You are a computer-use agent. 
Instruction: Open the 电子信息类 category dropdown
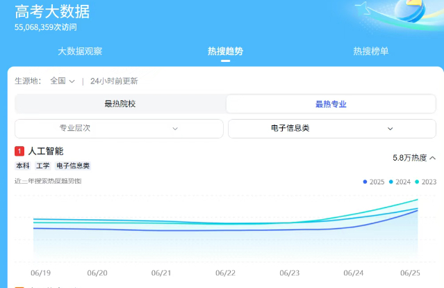coord(332,129)
